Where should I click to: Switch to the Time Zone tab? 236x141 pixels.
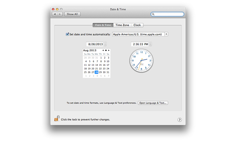point(122,25)
